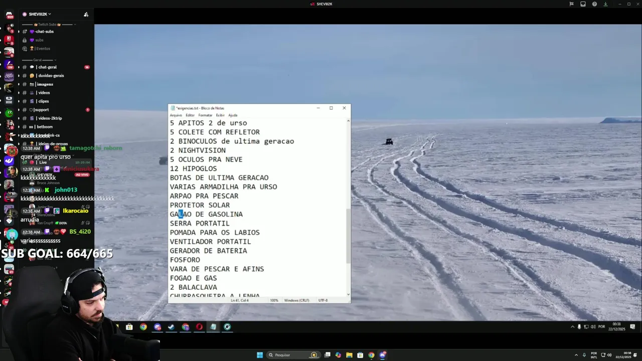Show hidden icons chevron on outer tray
The height and width of the screenshot is (361, 642).
coord(577,355)
